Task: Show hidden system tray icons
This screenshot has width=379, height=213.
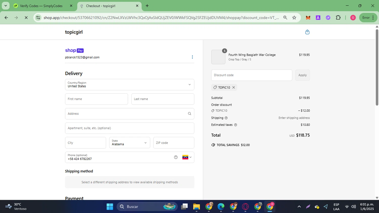Action: 299,207
